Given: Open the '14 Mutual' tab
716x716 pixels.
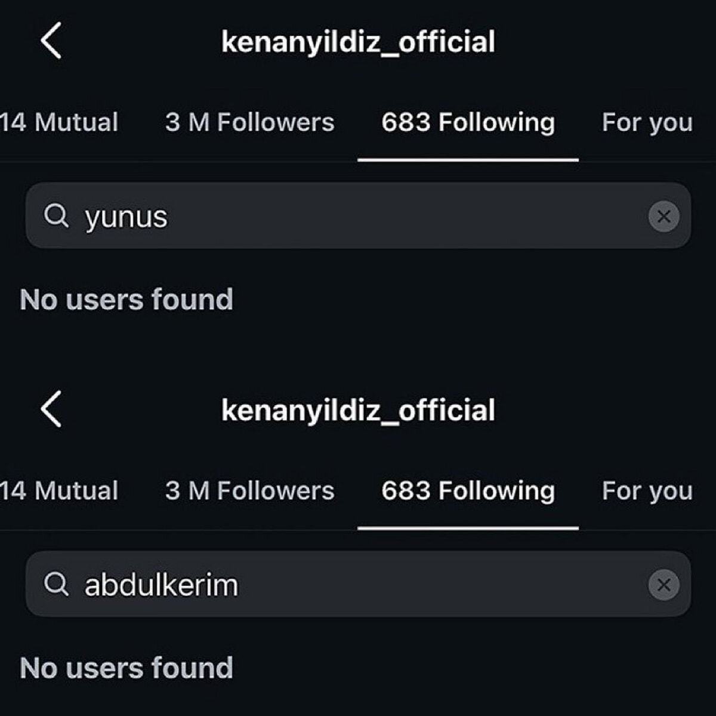Looking at the screenshot, I should pos(58,122).
